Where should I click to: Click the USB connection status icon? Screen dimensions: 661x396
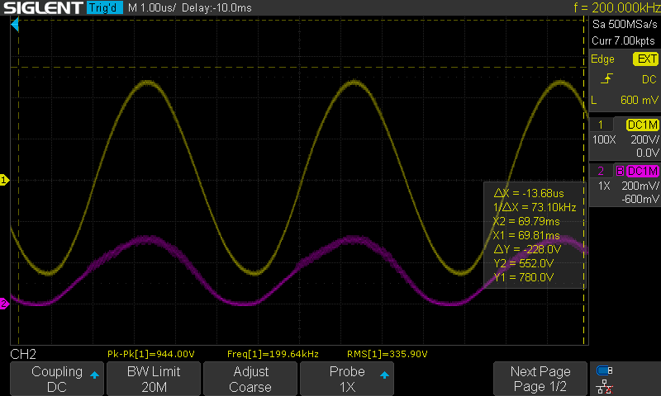coord(605,370)
